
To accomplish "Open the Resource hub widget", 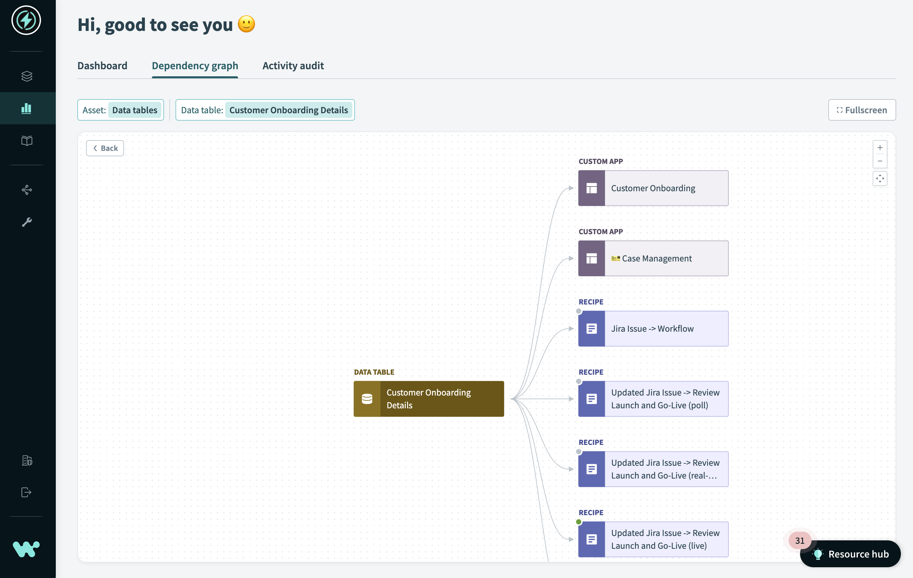I will 850,554.
